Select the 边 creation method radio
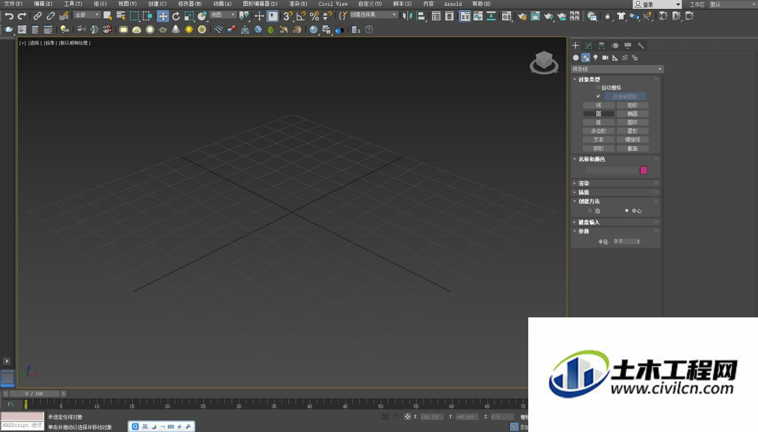The image size is (758, 432). (590, 211)
